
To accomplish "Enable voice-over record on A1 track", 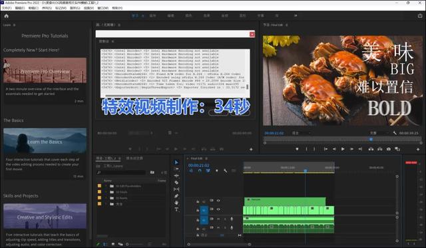I will click(232, 219).
